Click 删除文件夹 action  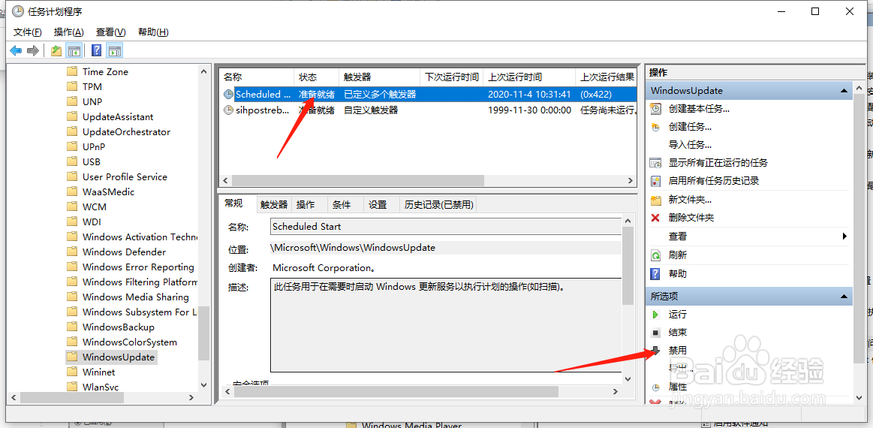[691, 218]
